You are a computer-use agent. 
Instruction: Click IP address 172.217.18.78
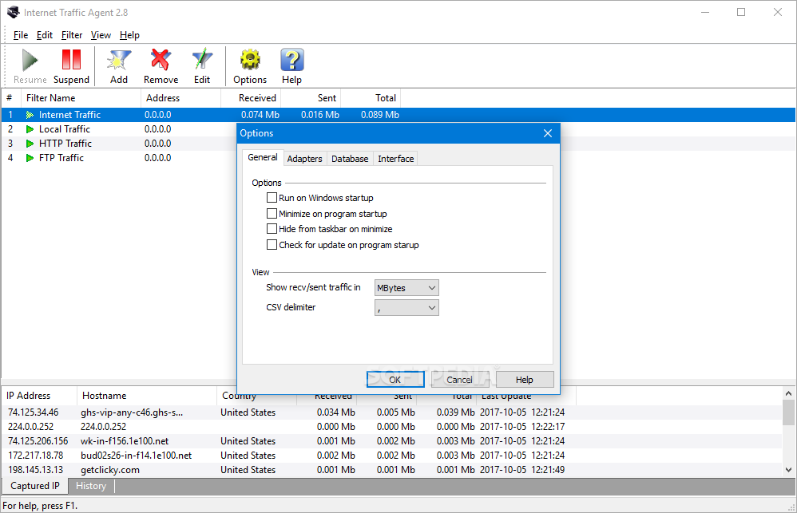pyautogui.click(x=36, y=456)
